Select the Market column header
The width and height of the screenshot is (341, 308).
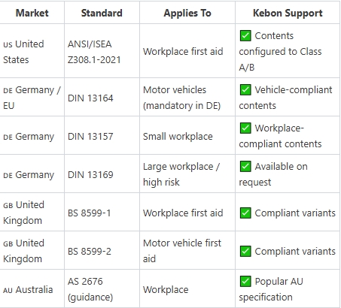[32, 13]
